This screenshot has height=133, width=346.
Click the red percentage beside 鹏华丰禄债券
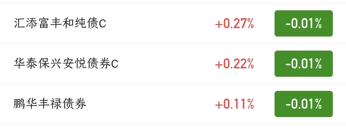234,104
